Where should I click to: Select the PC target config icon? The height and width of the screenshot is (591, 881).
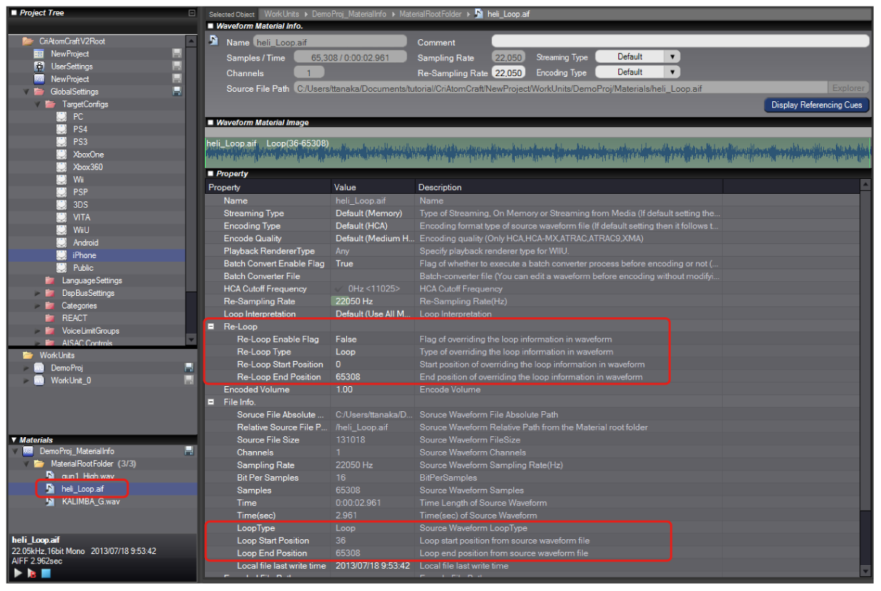click(x=62, y=117)
